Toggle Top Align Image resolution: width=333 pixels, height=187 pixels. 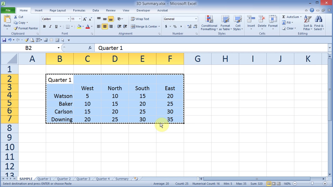[99, 19]
